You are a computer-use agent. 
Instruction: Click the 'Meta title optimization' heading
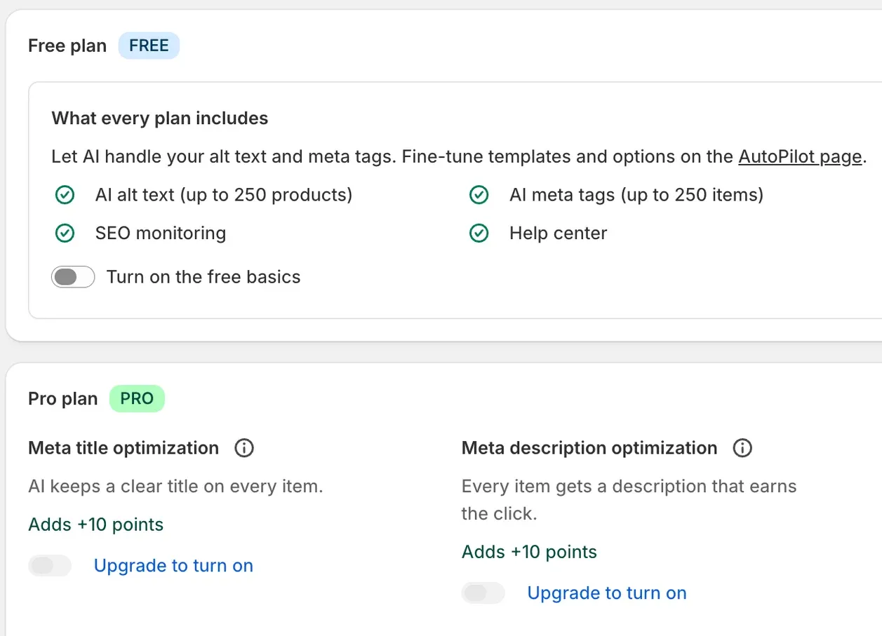123,448
